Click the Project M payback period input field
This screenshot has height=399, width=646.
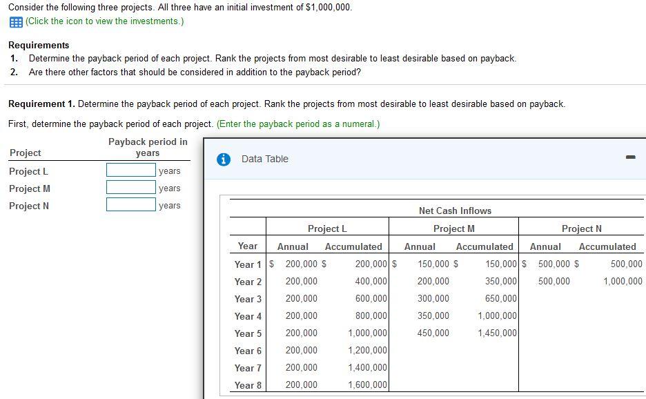(130, 188)
